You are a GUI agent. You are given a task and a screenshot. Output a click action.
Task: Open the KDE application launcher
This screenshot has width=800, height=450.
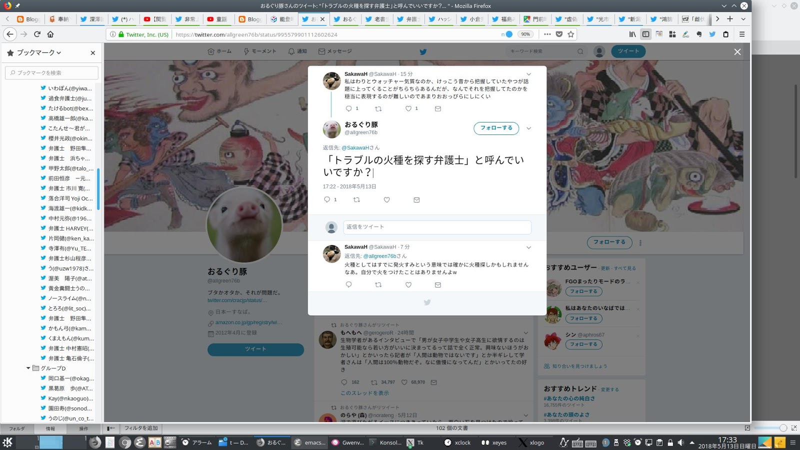coord(7,442)
